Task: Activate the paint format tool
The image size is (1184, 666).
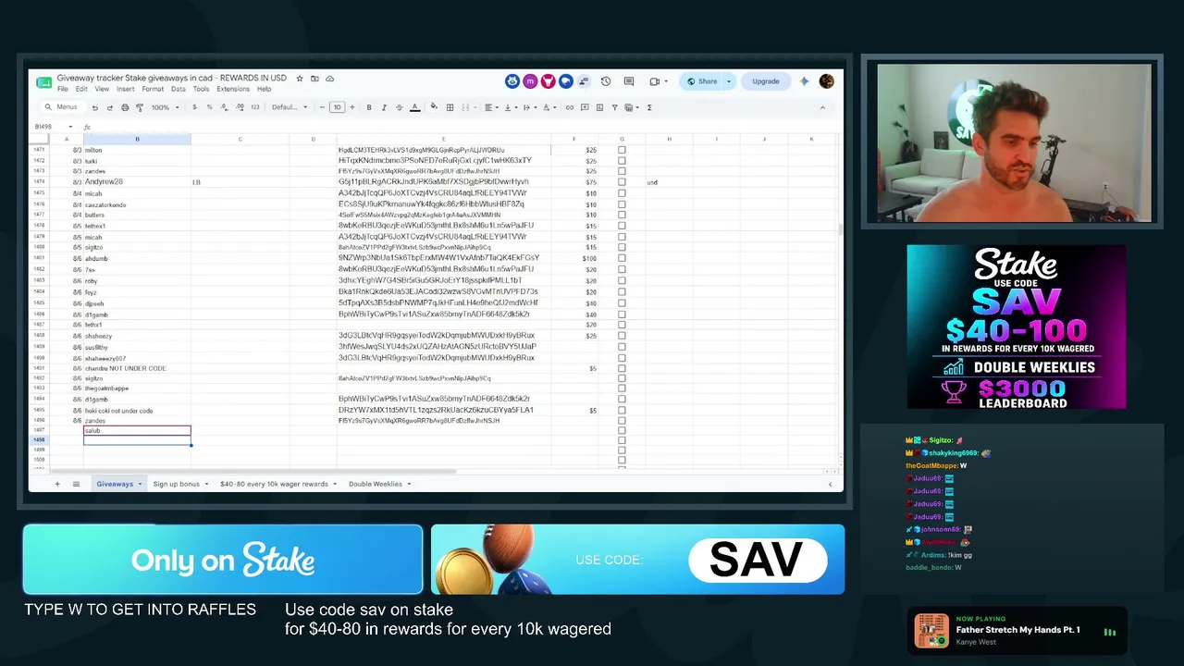Action: (x=140, y=107)
